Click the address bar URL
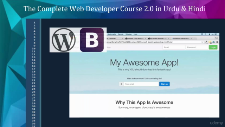 [139, 42]
